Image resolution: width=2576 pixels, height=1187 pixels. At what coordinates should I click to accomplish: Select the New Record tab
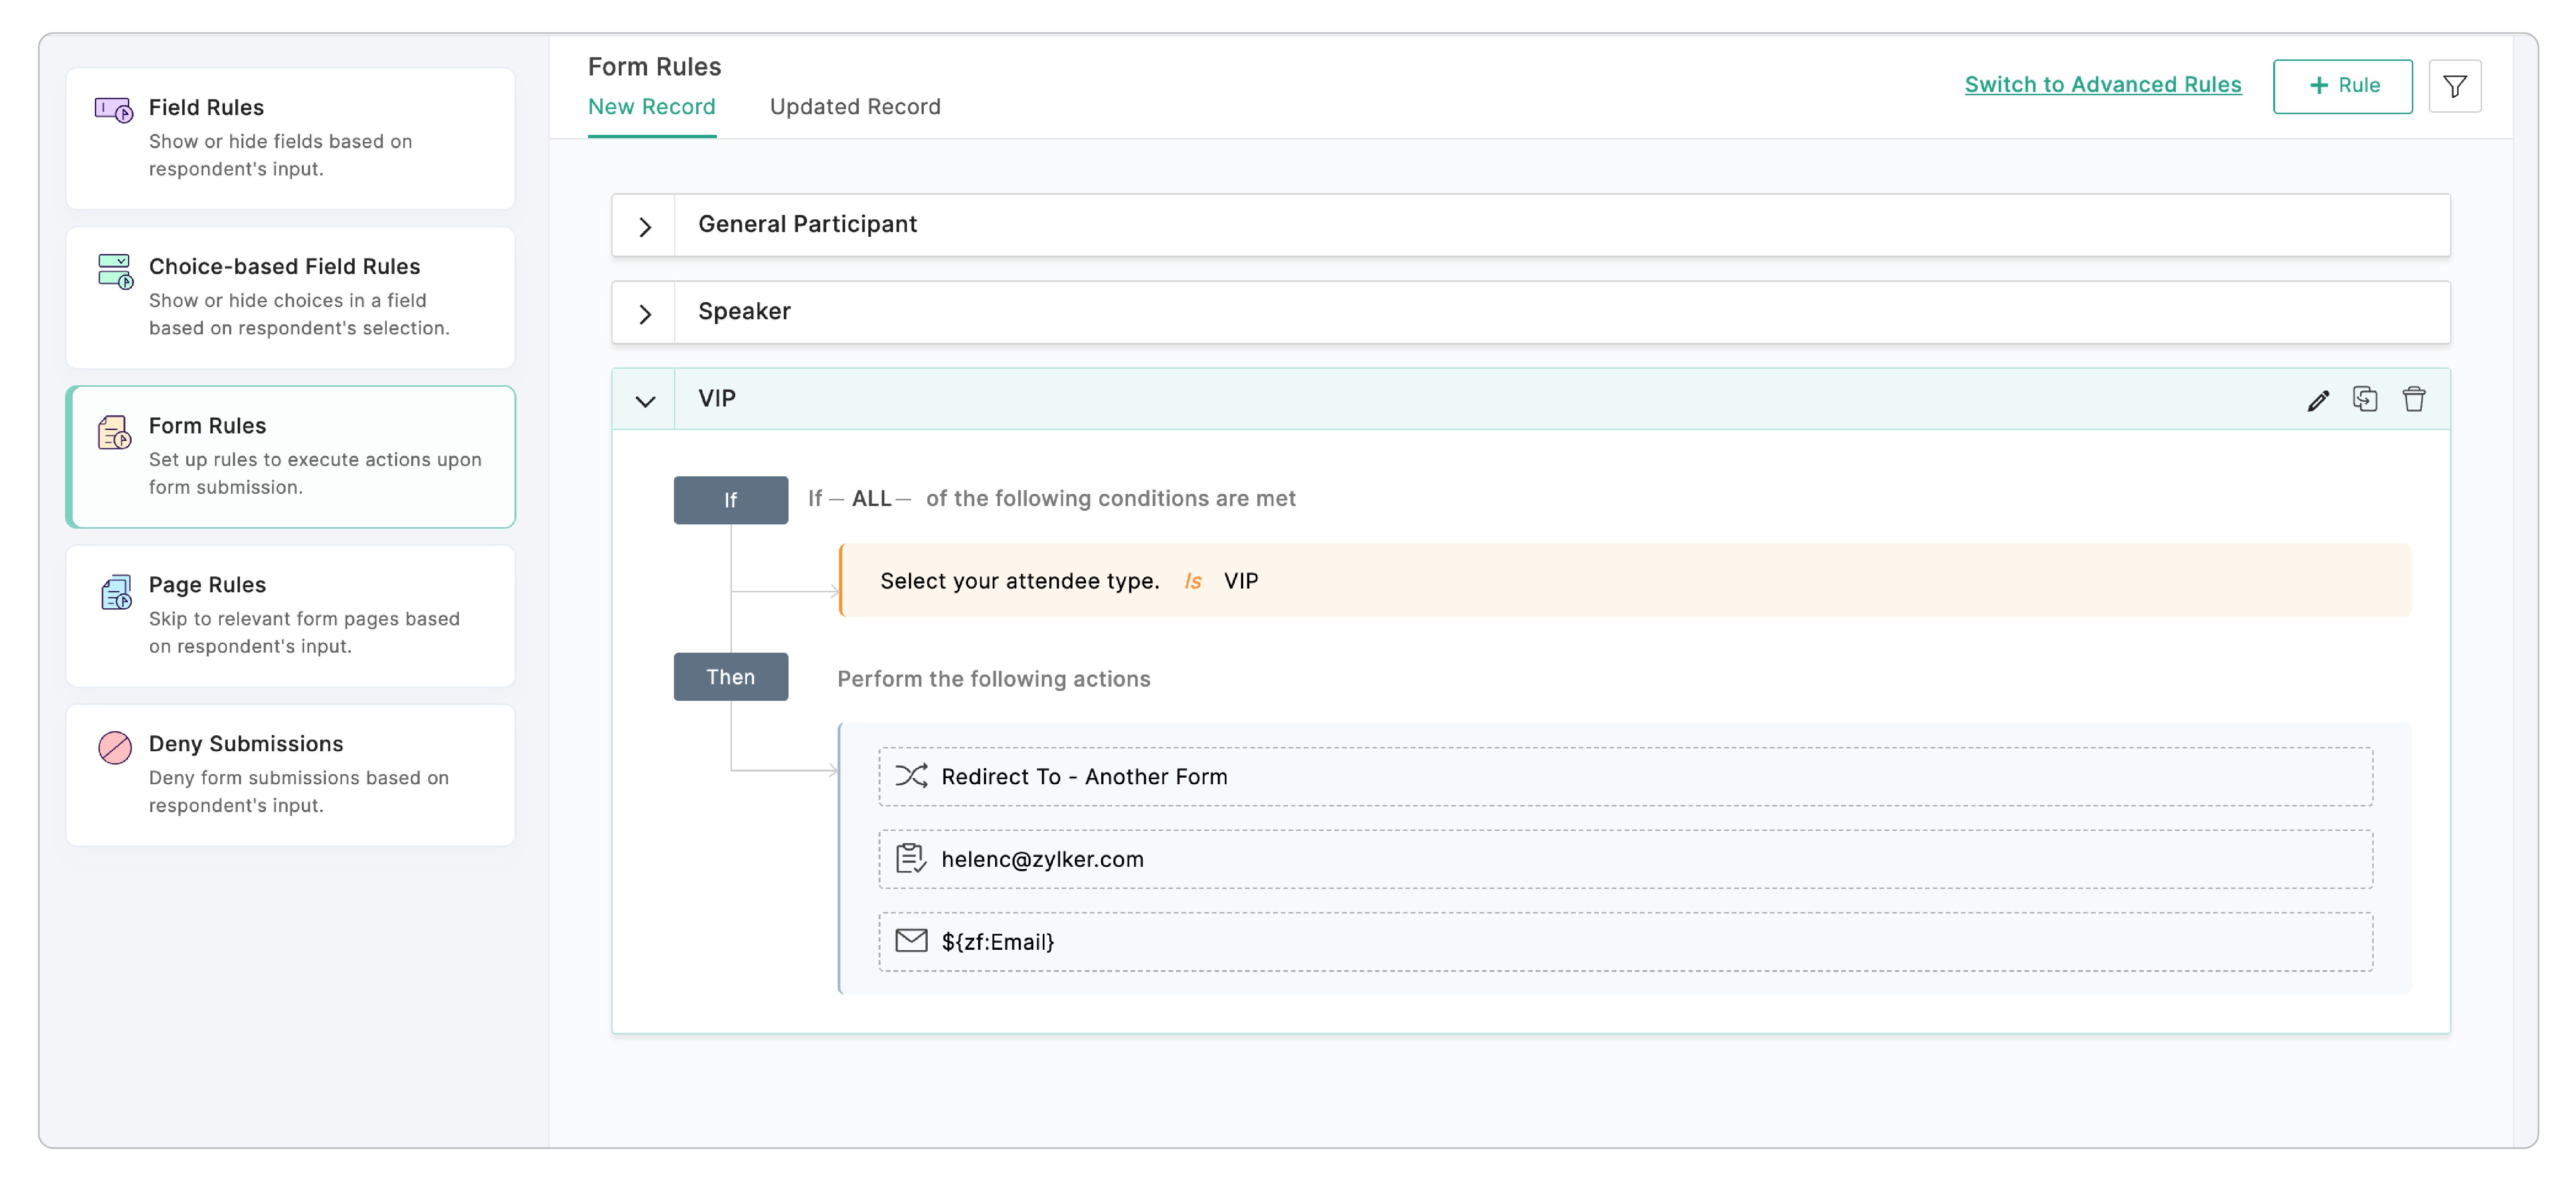click(x=651, y=106)
